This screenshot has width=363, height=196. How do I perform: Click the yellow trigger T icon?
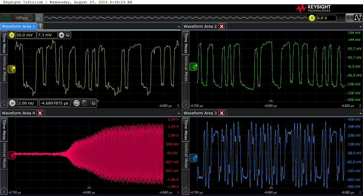tap(312, 18)
